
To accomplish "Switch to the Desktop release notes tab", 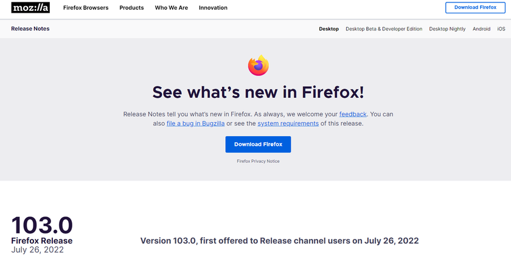I will (x=328, y=29).
